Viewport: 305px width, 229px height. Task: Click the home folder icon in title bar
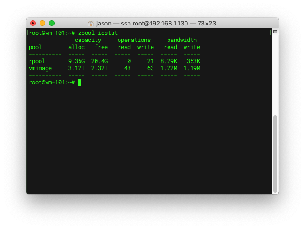(91, 24)
